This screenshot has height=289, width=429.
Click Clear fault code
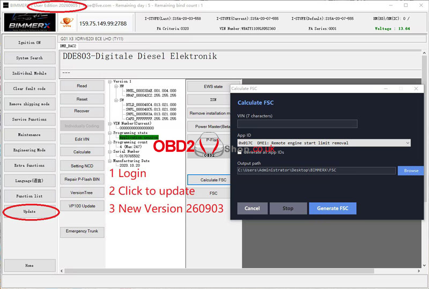(29, 88)
